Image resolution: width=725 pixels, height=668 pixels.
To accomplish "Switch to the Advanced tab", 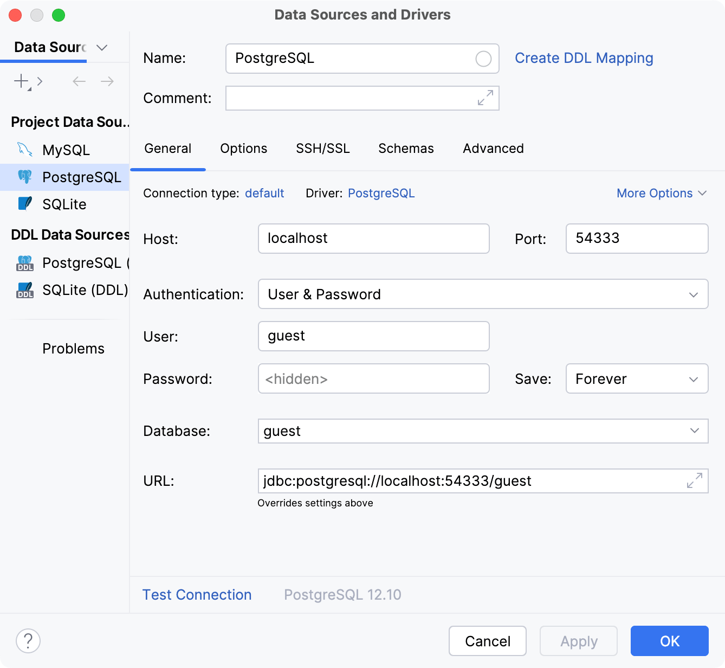I will pyautogui.click(x=493, y=148).
